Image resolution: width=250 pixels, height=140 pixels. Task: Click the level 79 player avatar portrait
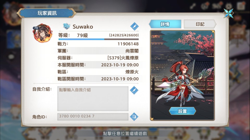tap(42, 33)
